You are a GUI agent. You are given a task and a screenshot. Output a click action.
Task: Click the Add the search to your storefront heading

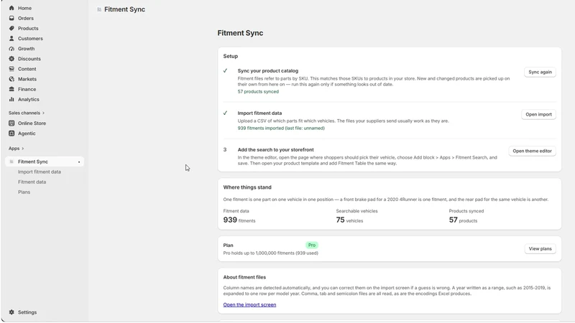(x=275, y=150)
